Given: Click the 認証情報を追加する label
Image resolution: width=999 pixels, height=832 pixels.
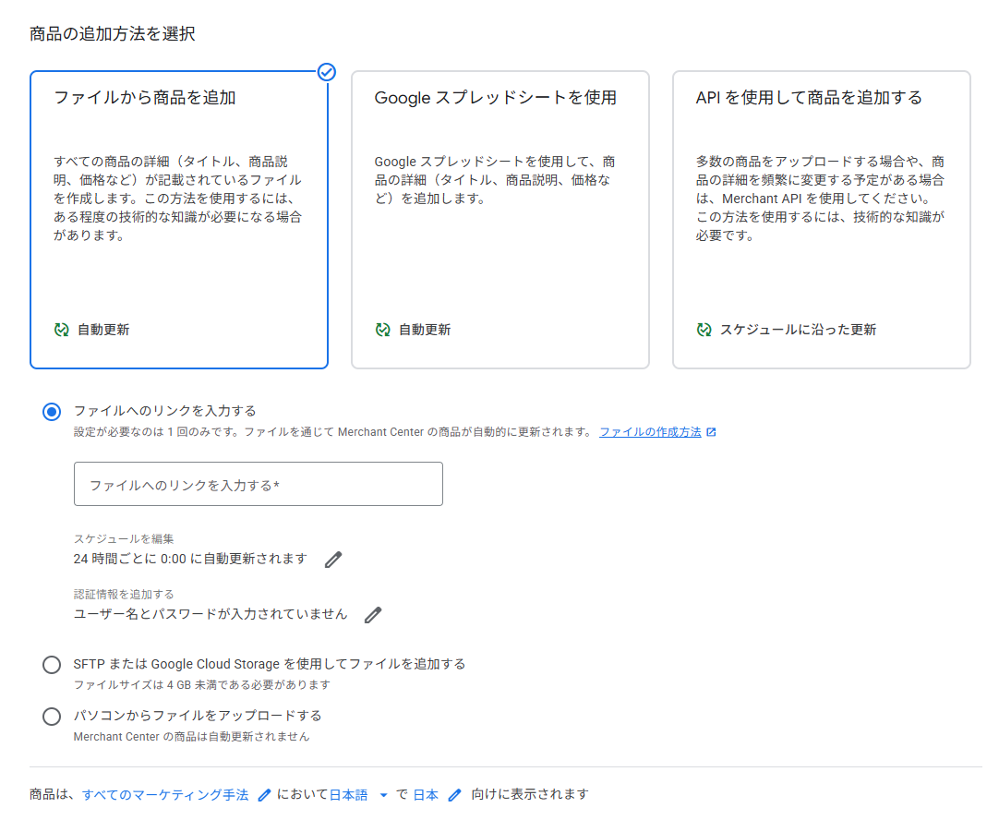Looking at the screenshot, I should 124,595.
